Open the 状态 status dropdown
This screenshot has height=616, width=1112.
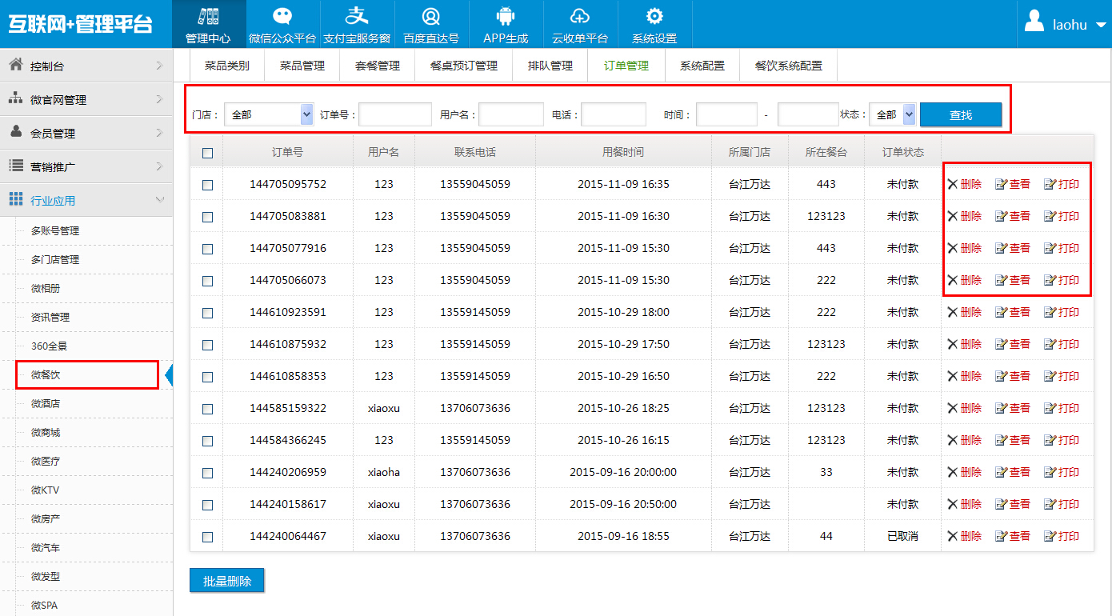pyautogui.click(x=892, y=114)
